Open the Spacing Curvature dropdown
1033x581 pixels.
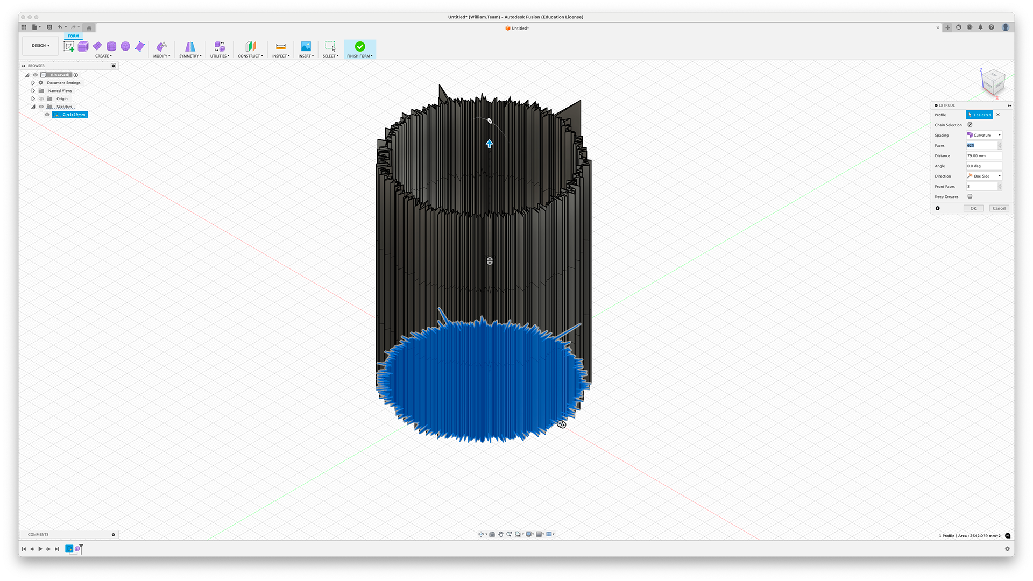click(x=984, y=135)
